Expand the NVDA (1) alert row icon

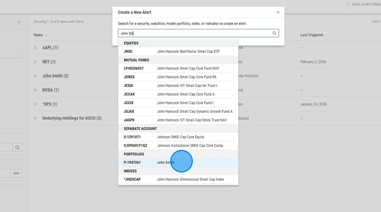coord(35,90)
